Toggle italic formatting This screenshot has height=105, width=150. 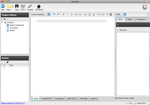(68, 14)
